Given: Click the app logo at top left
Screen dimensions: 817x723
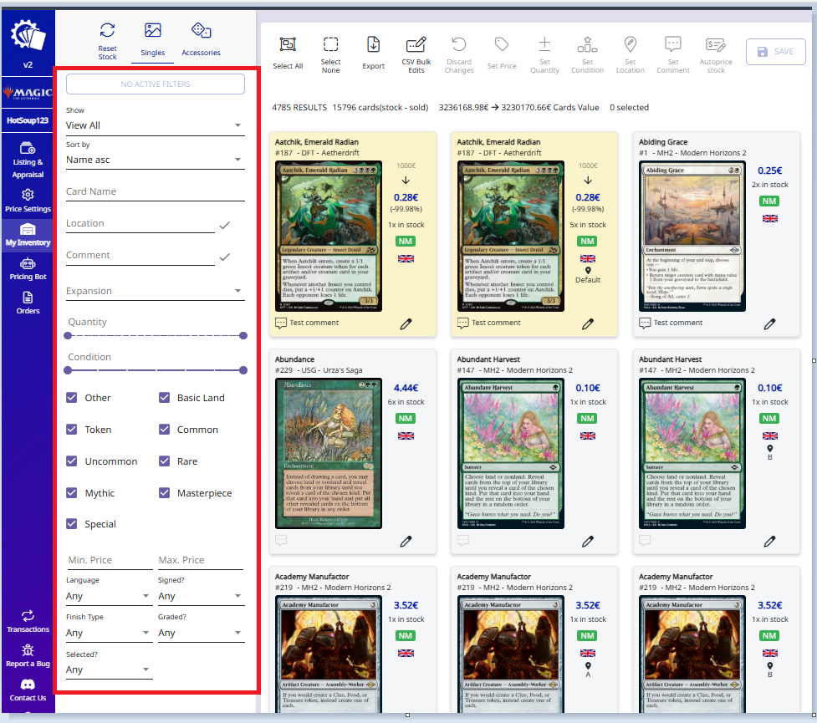Looking at the screenshot, I should point(28,35).
